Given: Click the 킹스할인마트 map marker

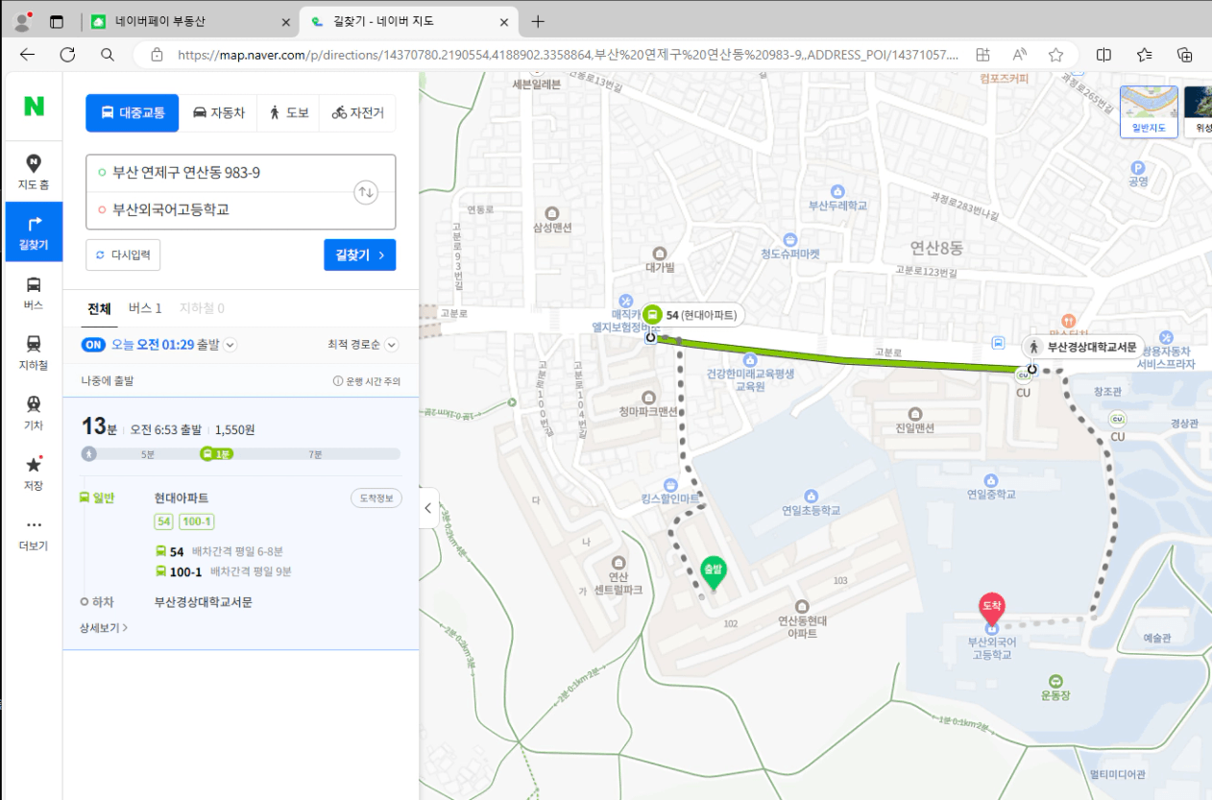Looking at the screenshot, I should pyautogui.click(x=670, y=485).
